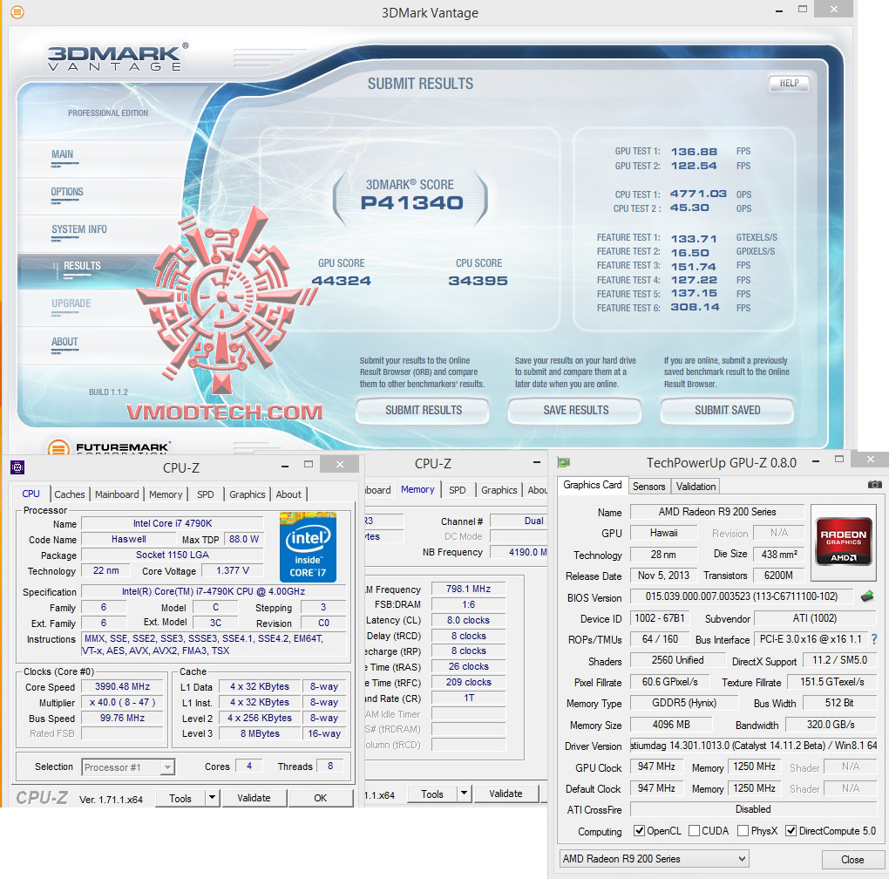Click ATI CrossFire Disabled field
889x879 pixels.
[x=754, y=809]
